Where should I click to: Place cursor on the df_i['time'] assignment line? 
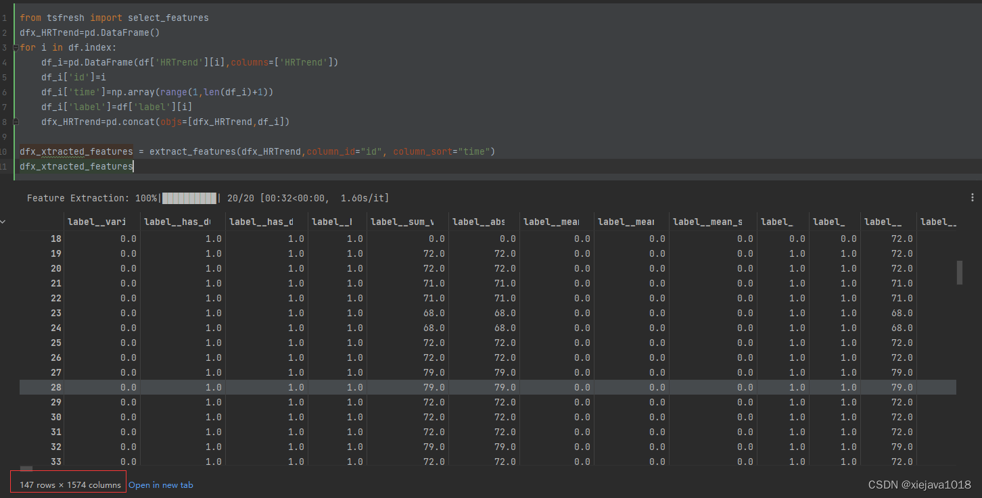[157, 92]
